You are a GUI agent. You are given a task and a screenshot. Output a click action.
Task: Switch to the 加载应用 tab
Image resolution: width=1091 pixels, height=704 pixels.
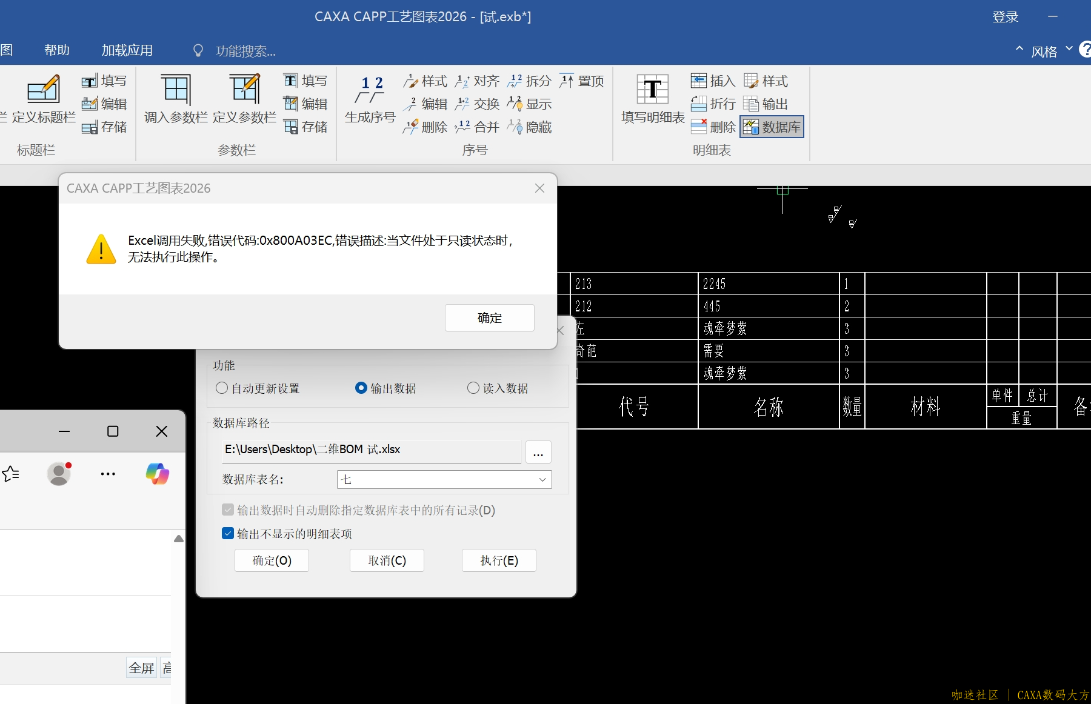tap(127, 50)
